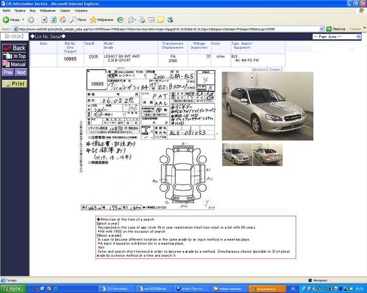The width and height of the screenshot is (367, 293).
Task: Open the large front photo of silver Legacy
Action: [x=267, y=106]
